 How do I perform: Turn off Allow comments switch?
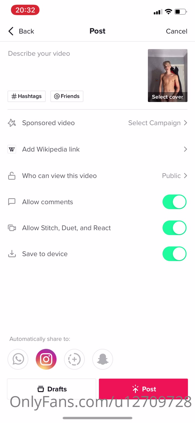[x=174, y=202]
